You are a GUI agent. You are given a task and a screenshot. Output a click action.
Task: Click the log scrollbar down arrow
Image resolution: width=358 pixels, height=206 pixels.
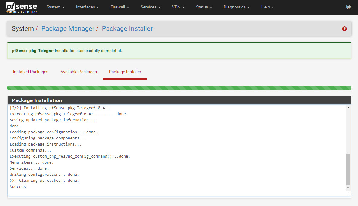(348, 188)
